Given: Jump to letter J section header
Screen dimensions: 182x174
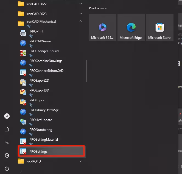Looking at the screenshot, I should point(21,172).
